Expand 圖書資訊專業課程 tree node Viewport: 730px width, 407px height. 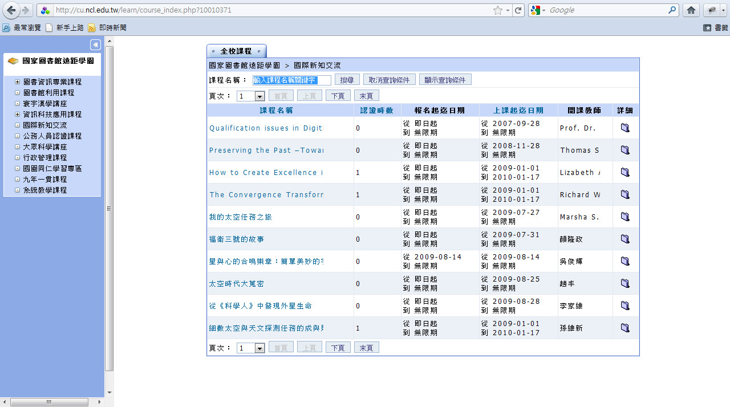18,82
